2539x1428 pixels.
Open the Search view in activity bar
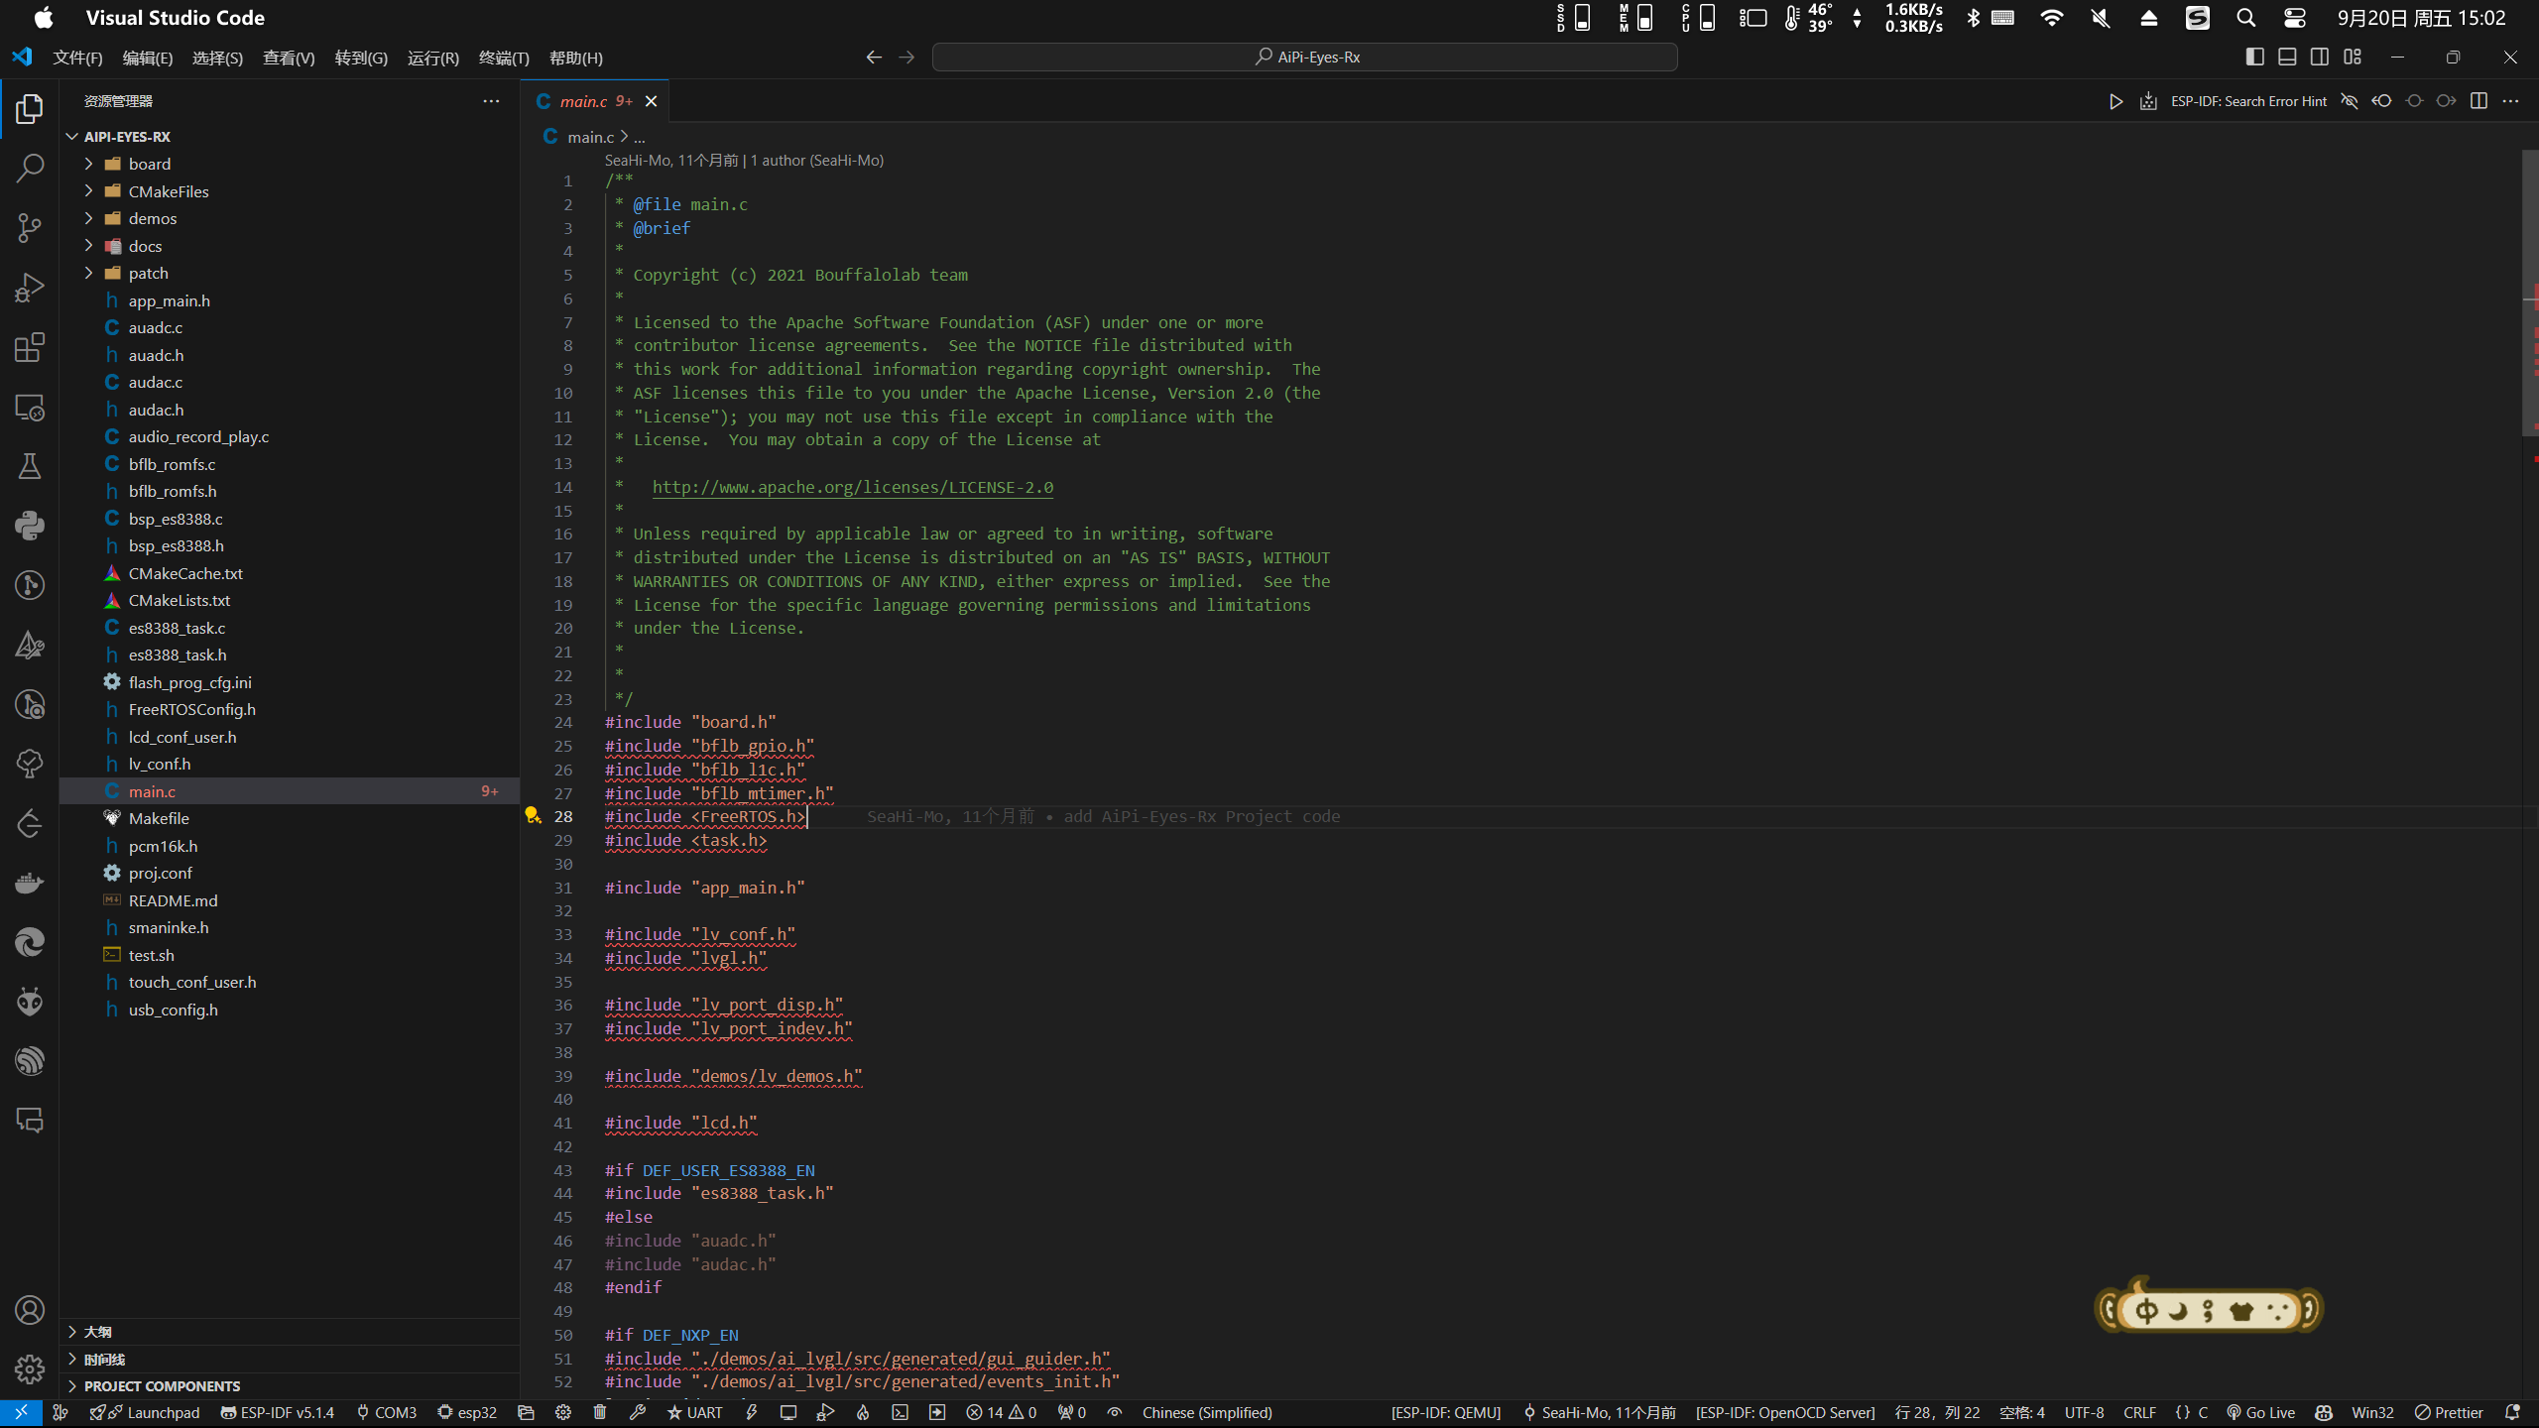coord(30,169)
